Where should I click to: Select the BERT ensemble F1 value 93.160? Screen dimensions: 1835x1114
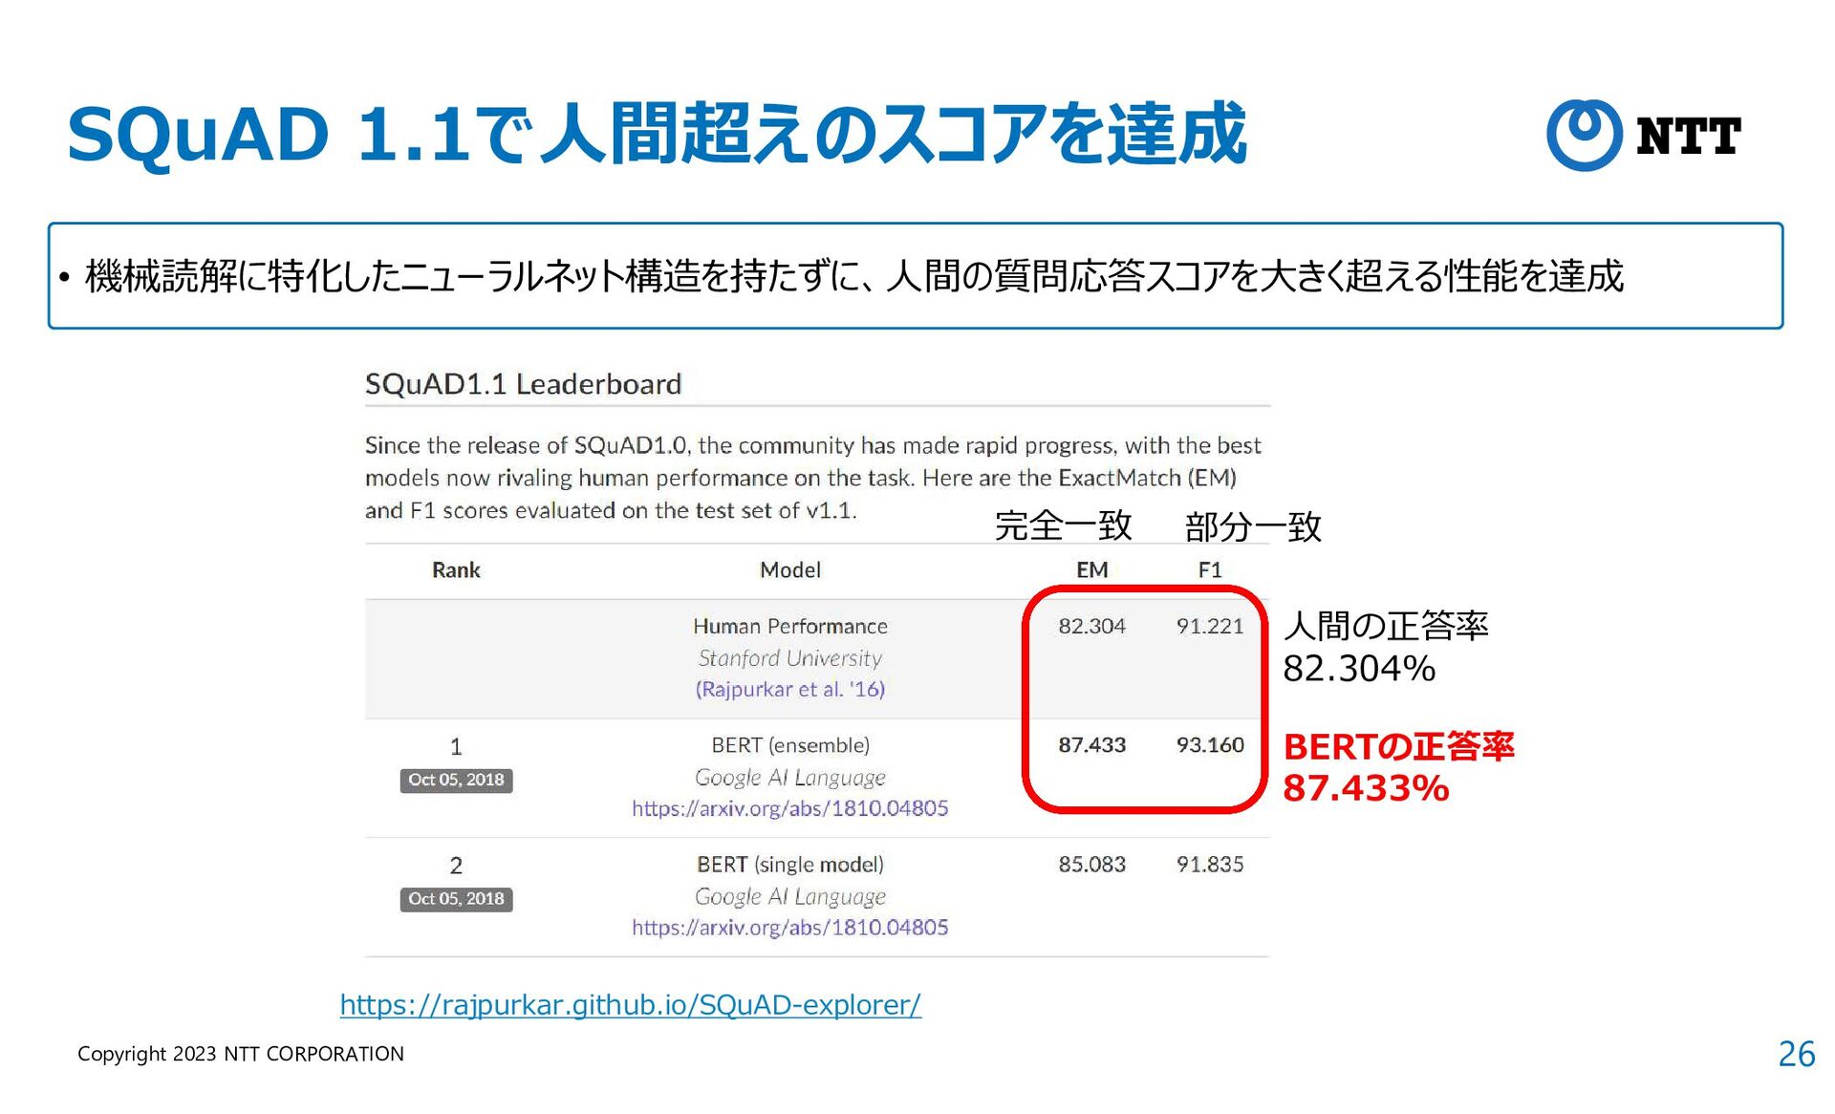[x=1210, y=744]
